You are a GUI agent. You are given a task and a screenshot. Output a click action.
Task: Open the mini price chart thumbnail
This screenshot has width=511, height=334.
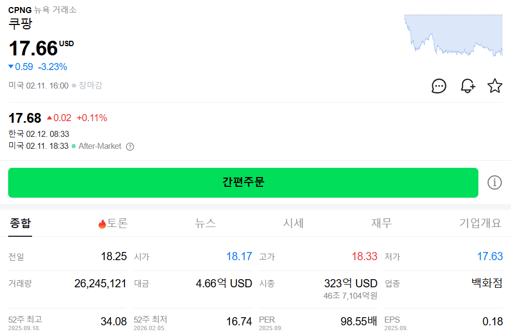(453, 35)
